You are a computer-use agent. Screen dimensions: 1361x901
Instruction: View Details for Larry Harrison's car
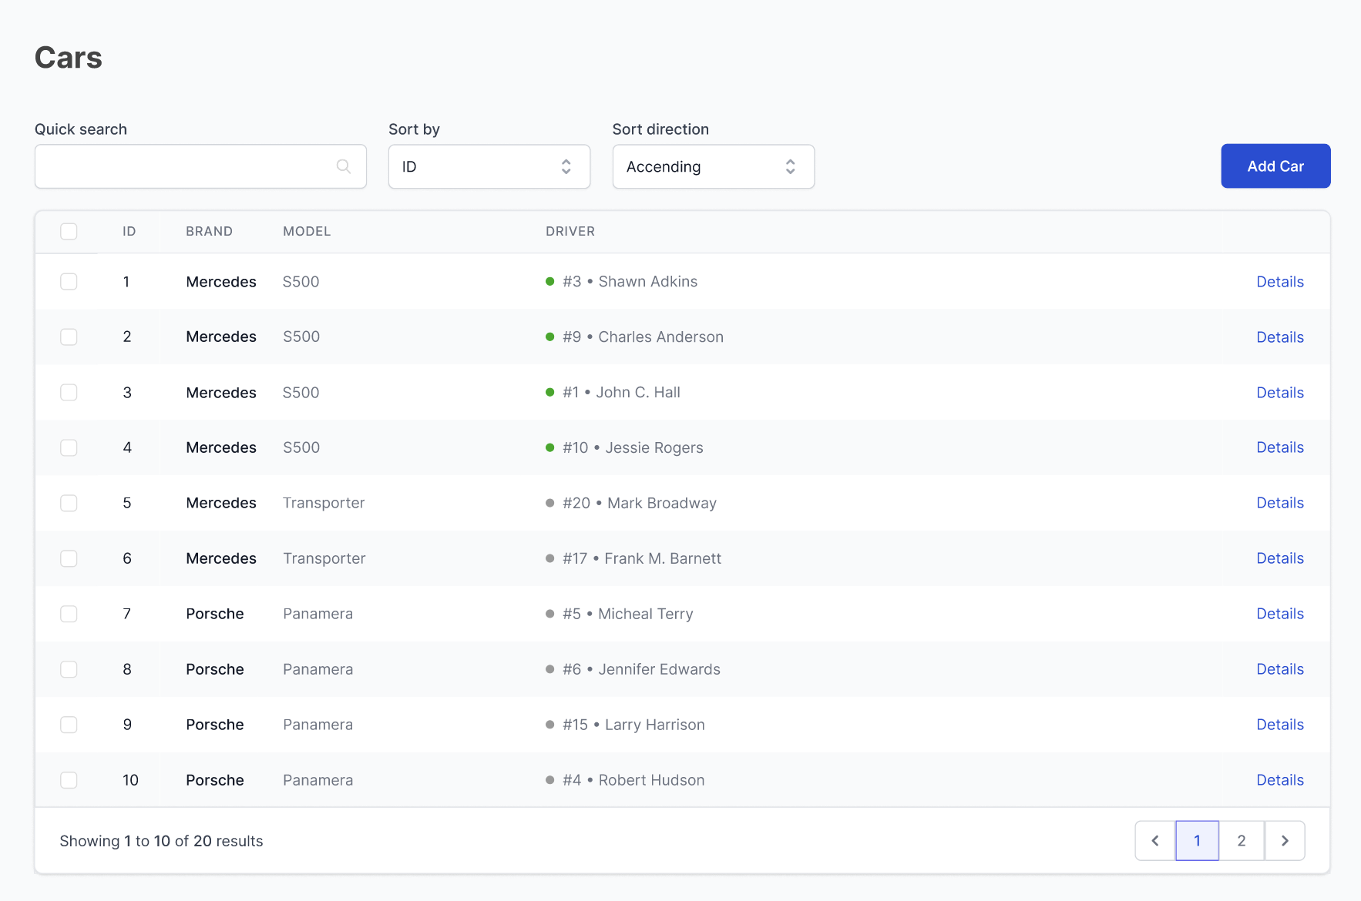tap(1280, 725)
